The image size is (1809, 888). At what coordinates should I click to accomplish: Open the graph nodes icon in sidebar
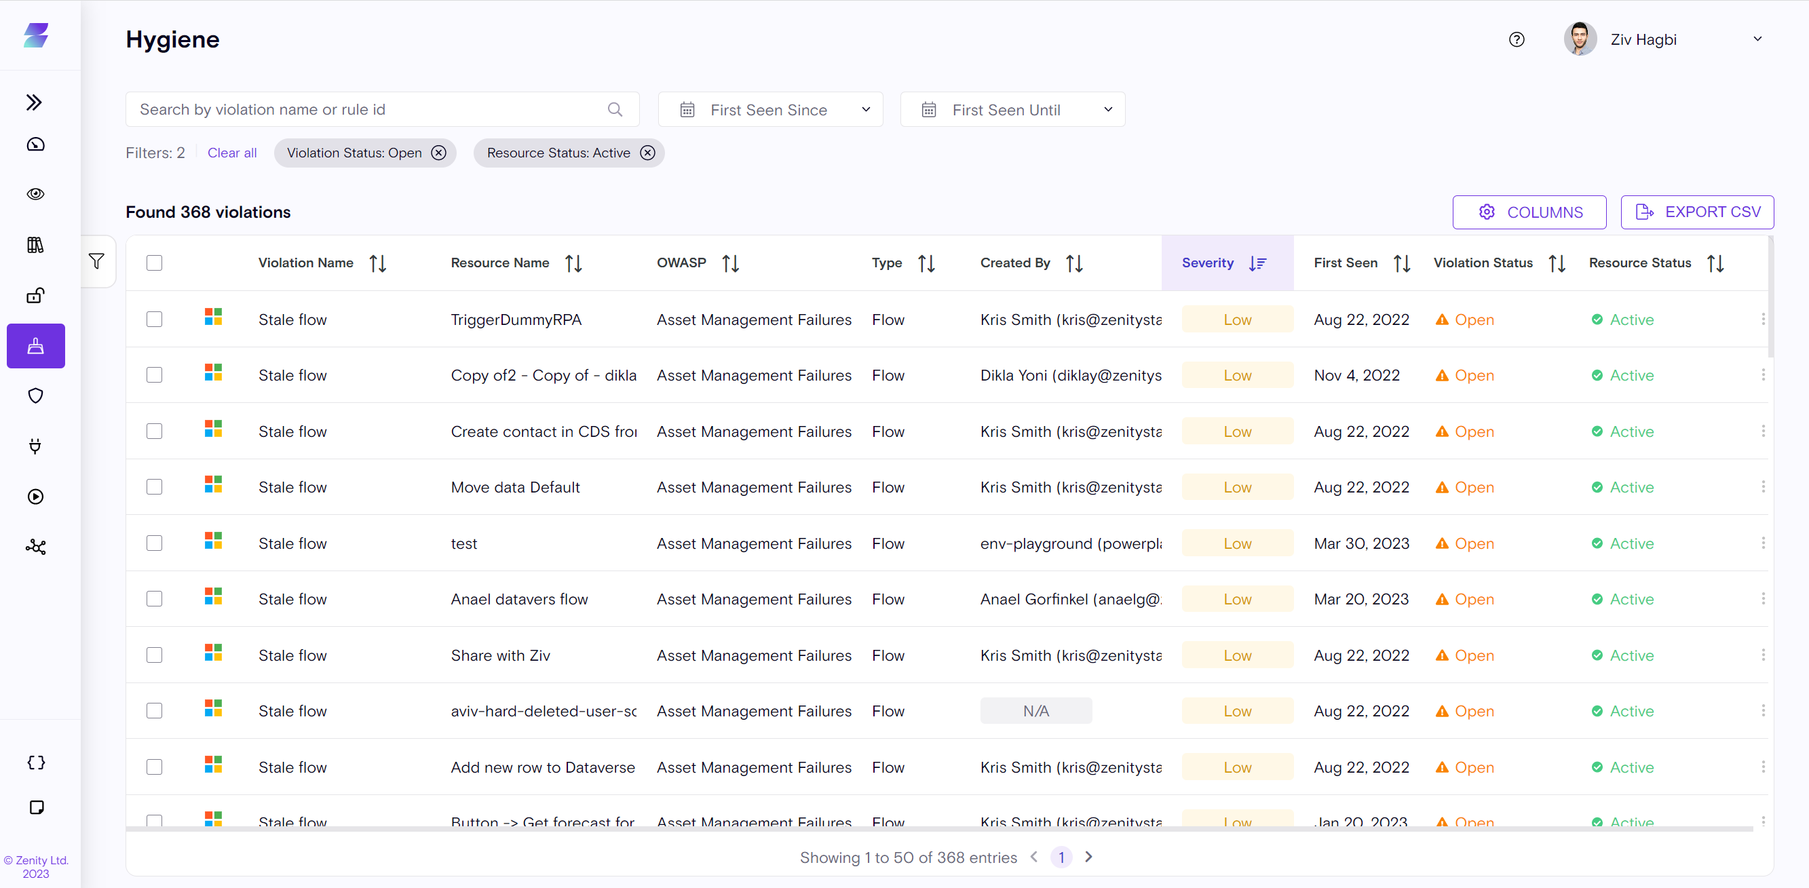(x=35, y=547)
